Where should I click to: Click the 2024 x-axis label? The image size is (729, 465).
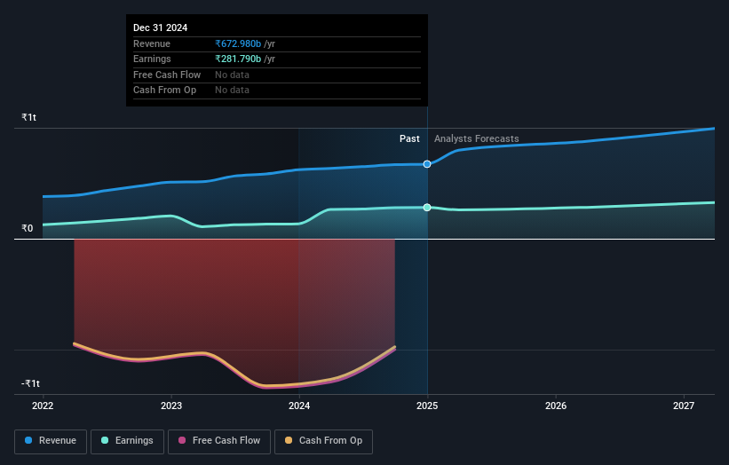coord(299,406)
